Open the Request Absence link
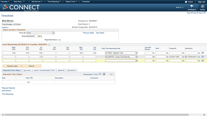The height and width of the screenshot is (116, 207). [x=8, y=88]
